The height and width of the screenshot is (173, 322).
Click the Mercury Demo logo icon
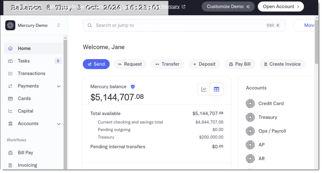[x=10, y=25]
